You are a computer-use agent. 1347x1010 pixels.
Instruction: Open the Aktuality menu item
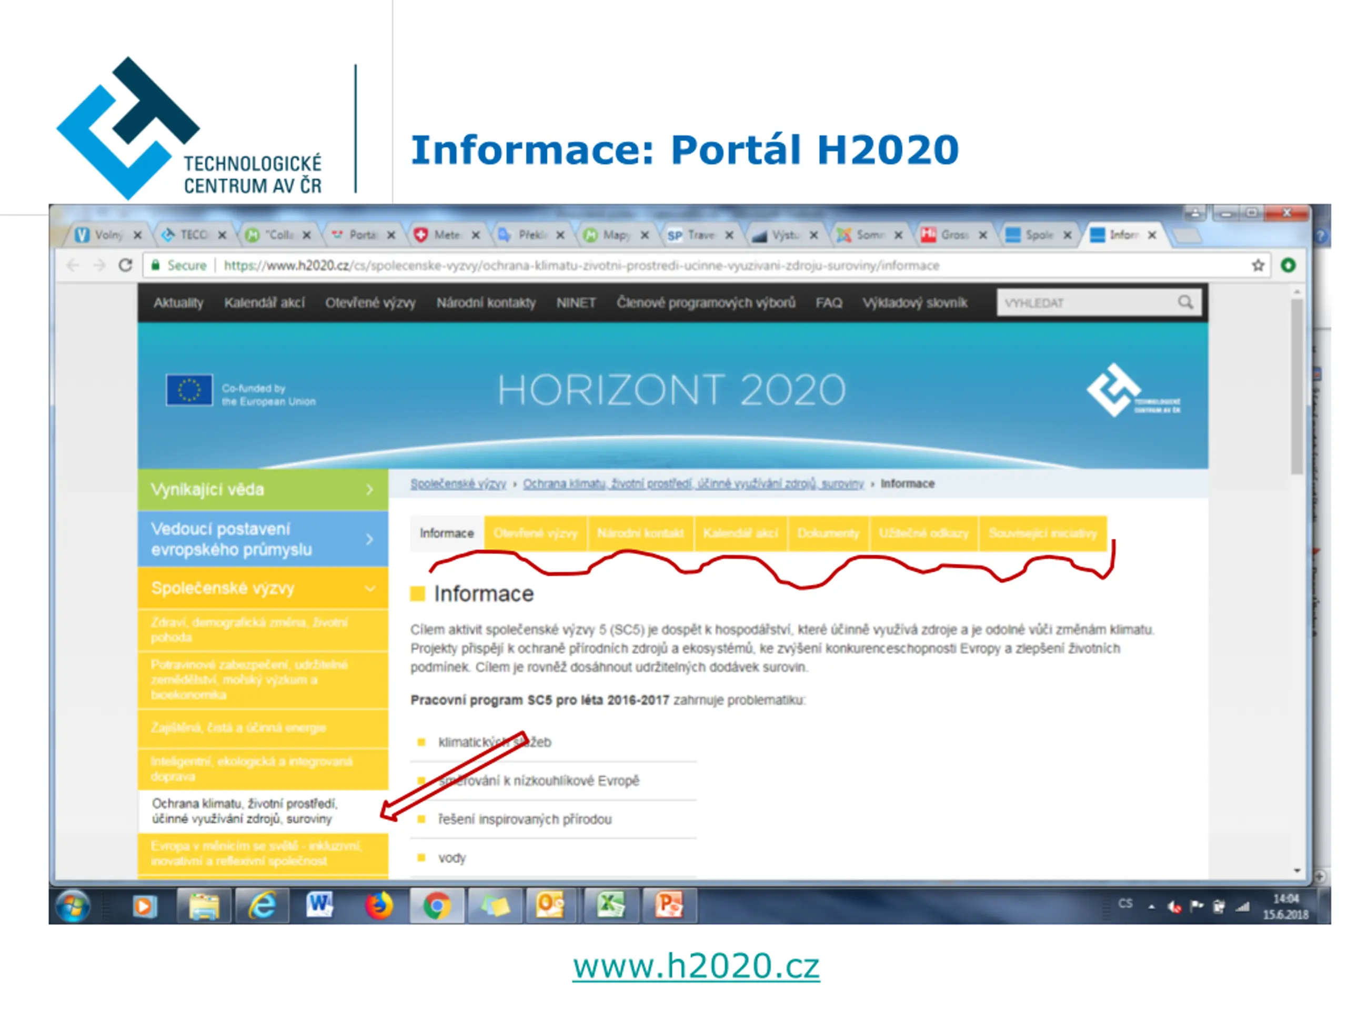coord(178,302)
